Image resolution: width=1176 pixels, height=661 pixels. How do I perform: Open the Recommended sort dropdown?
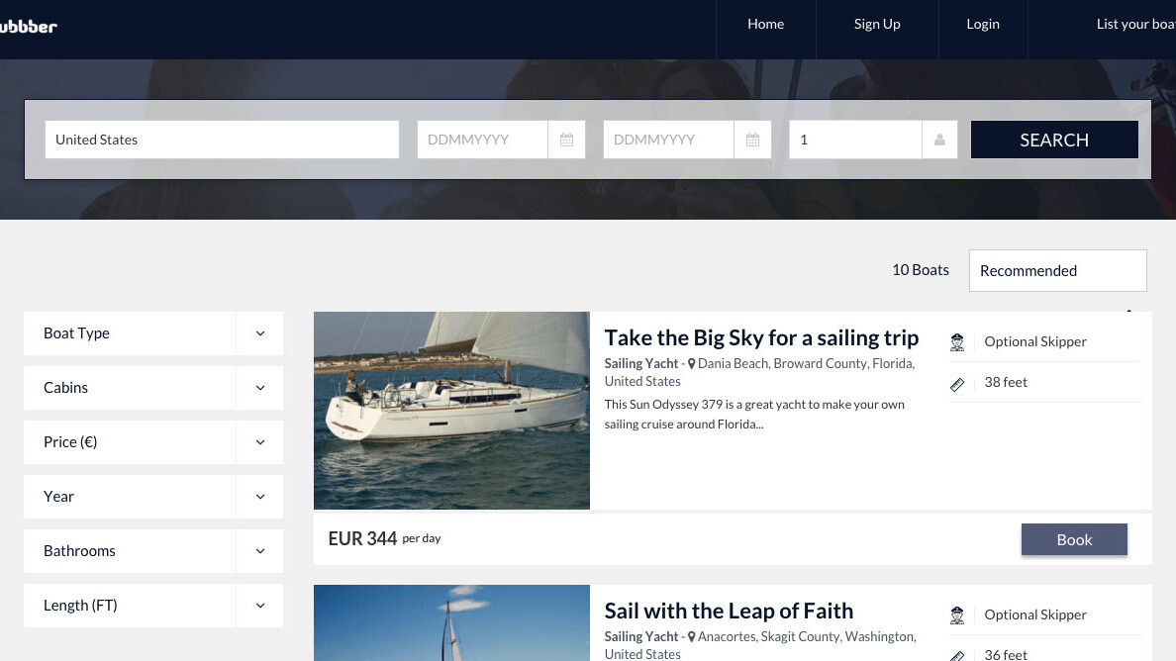click(1057, 270)
